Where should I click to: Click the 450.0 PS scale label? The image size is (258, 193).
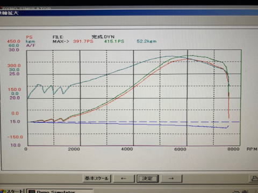(x=13, y=41)
